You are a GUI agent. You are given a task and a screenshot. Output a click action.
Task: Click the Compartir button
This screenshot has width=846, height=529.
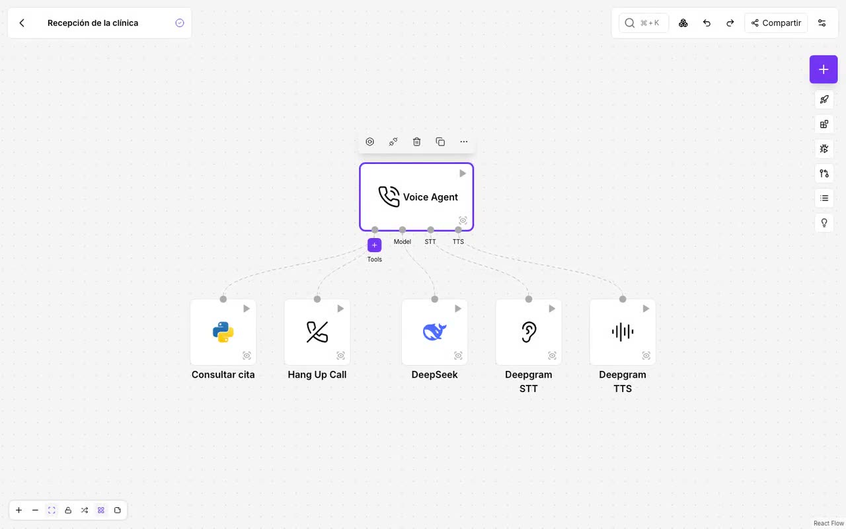776,23
